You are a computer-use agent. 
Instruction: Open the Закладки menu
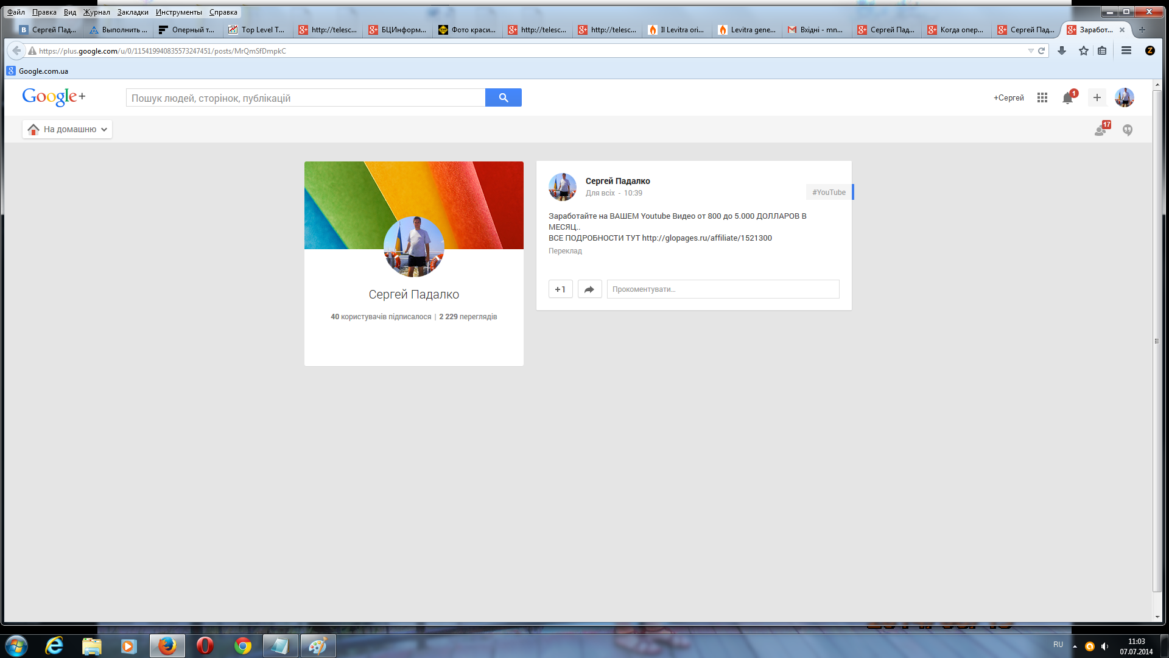pyautogui.click(x=132, y=12)
